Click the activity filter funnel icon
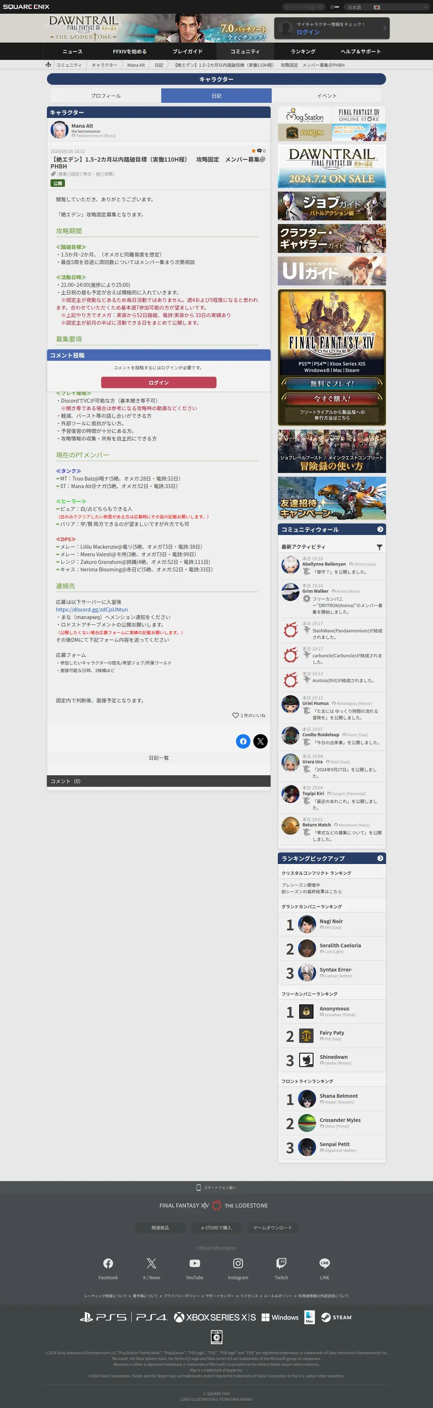The width and height of the screenshot is (433, 1408). pyautogui.click(x=380, y=547)
